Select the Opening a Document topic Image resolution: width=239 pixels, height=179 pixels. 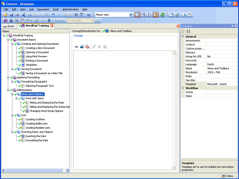(x=37, y=52)
